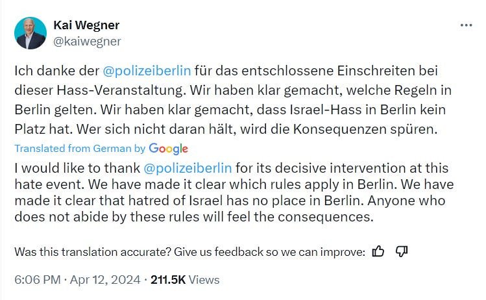Open the three-dot more options menu
486x300 pixels.
[466, 25]
